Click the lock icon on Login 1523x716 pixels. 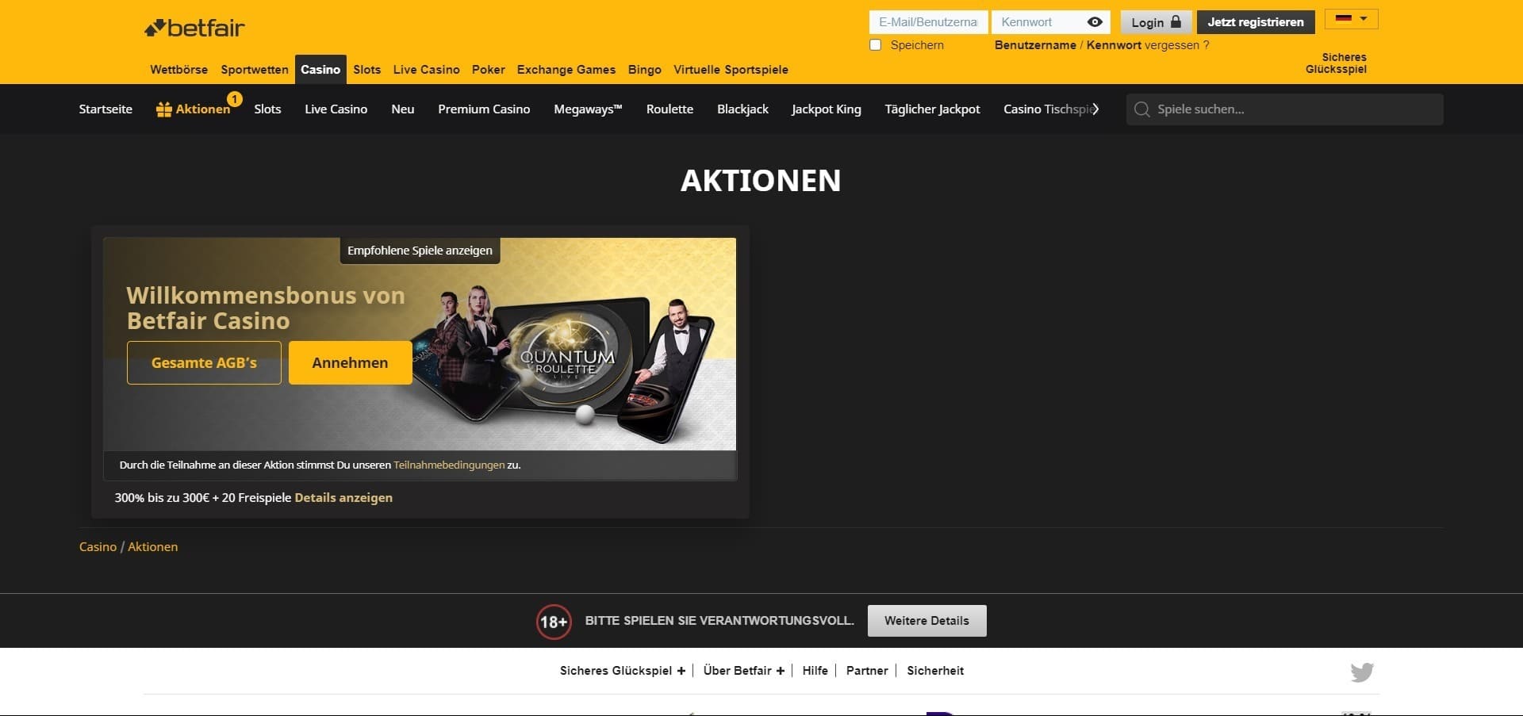(x=1176, y=22)
